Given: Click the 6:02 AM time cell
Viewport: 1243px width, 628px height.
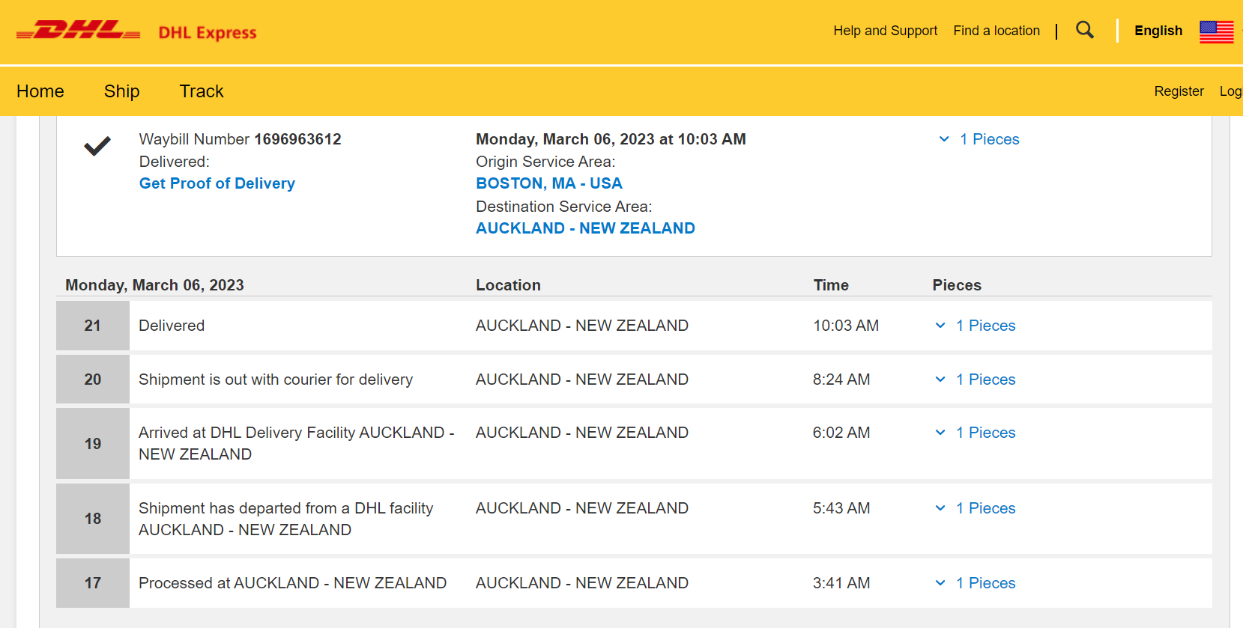Looking at the screenshot, I should click(841, 433).
